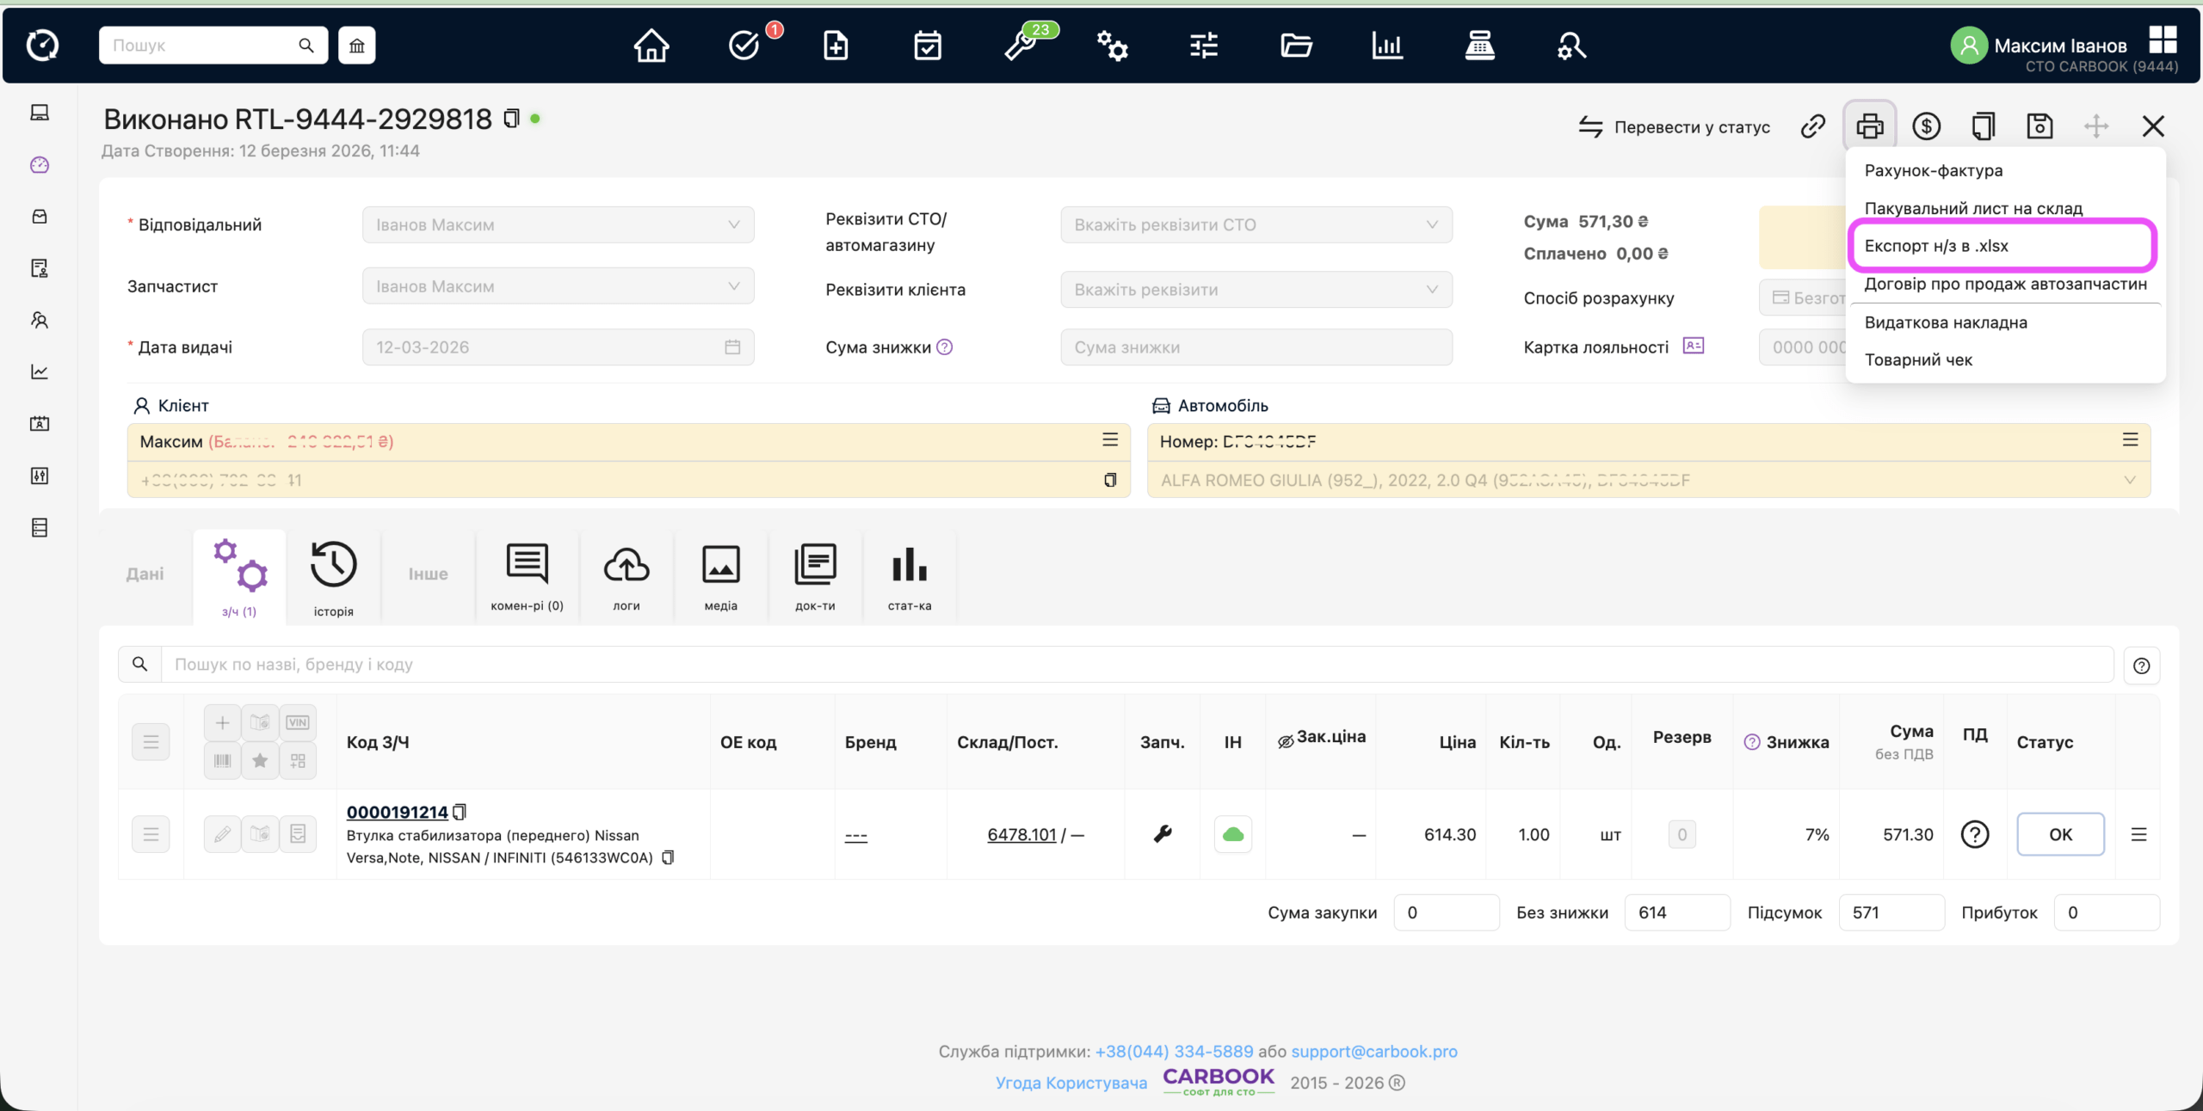Switch to the історія tab
The height and width of the screenshot is (1111, 2203).
click(333, 576)
